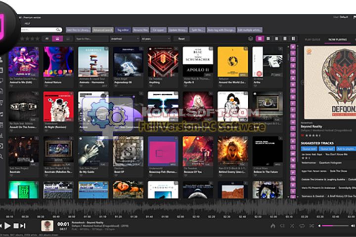This screenshot has height=237, width=356.
Task: Jump to letter M in the alphabet index
Action: coord(293,154)
